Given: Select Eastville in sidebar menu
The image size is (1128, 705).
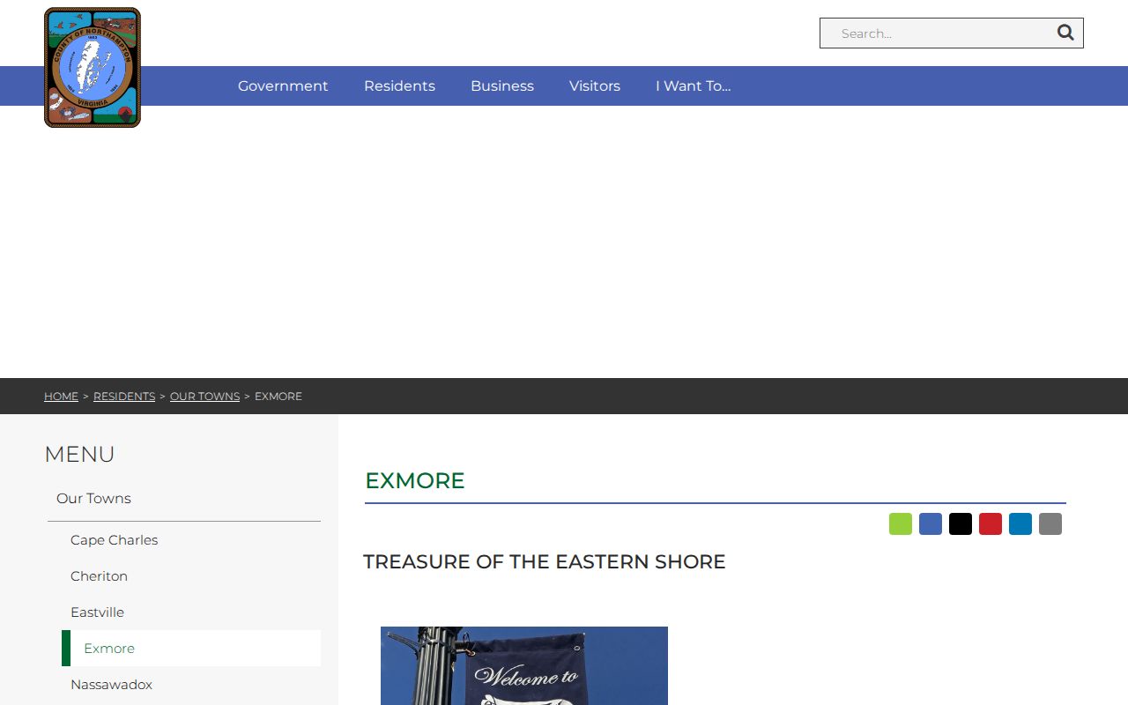Looking at the screenshot, I should click(x=191, y=612).
